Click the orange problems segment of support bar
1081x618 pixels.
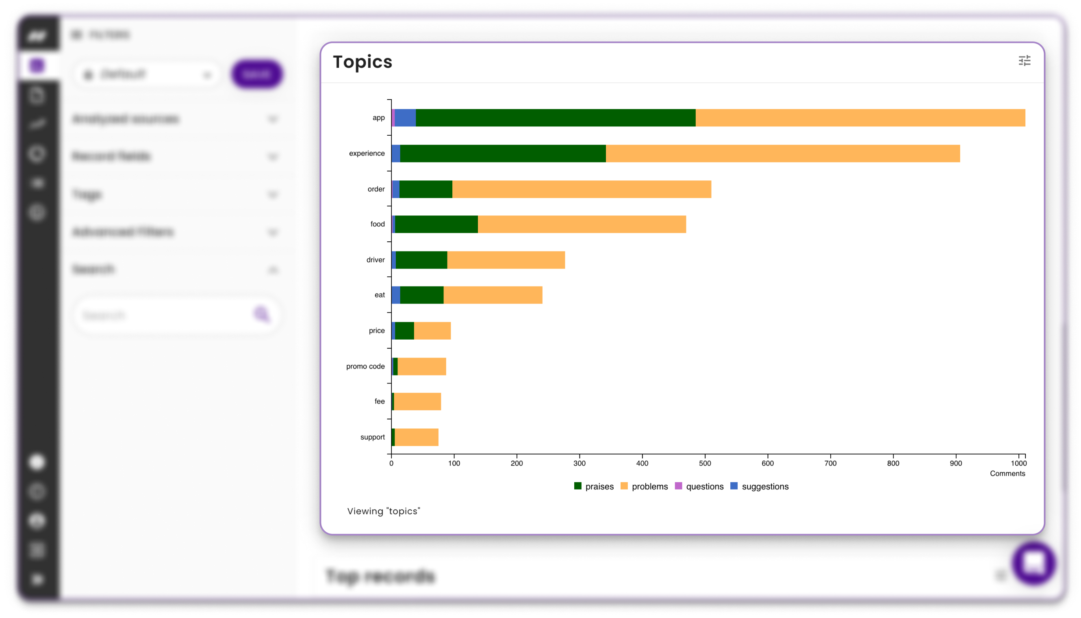[x=417, y=437]
